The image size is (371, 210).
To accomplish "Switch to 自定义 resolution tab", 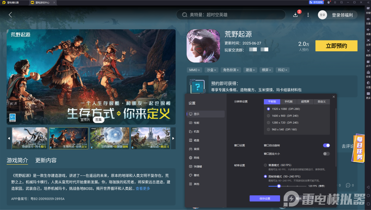I will pos(322,102).
